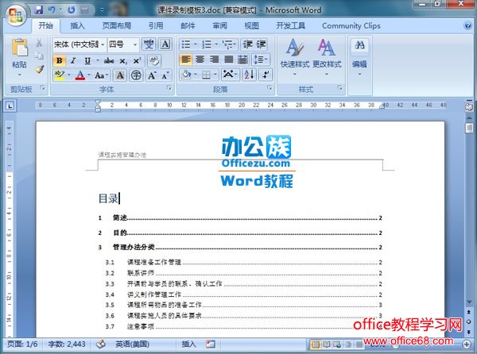Open Font dialog launcher

coord(169,88)
